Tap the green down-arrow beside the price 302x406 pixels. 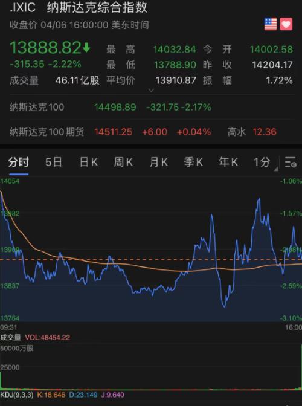pyautogui.click(x=86, y=48)
